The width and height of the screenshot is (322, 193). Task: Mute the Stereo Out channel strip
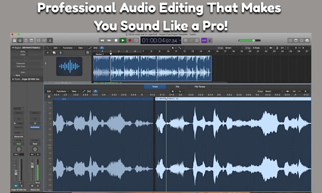pos(32,185)
